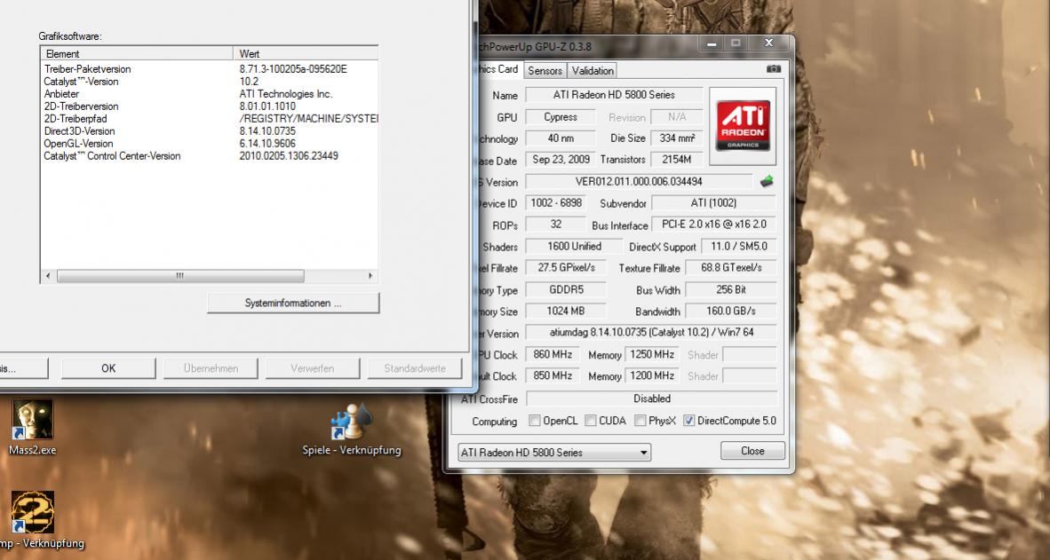Select the OpenGL-Version row
This screenshot has height=560, width=1050.
coord(209,143)
